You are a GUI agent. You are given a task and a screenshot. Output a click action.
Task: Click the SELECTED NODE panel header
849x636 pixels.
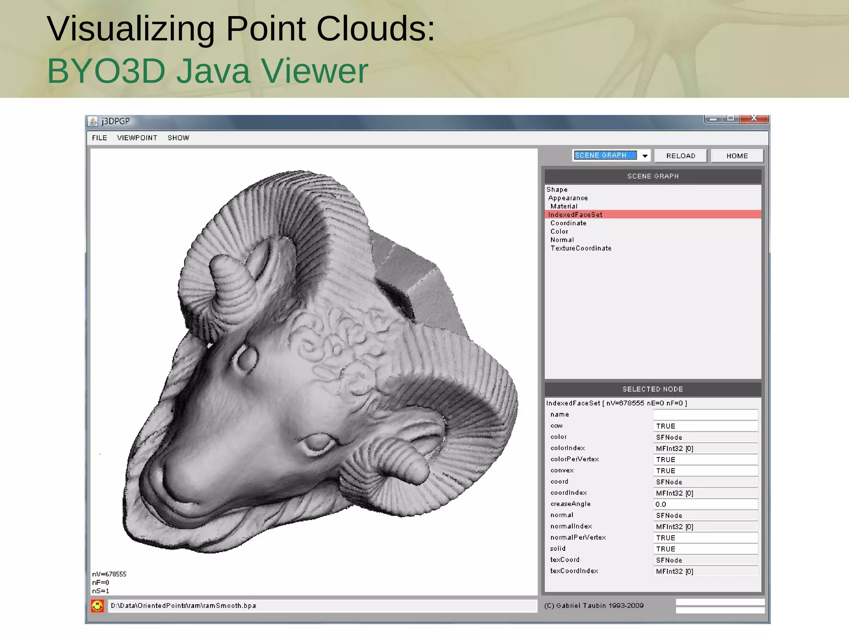click(653, 389)
